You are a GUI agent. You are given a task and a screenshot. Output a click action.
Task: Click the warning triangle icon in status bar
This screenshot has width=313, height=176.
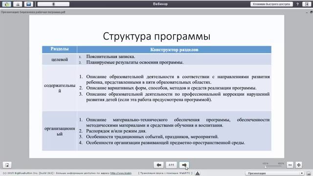(x=198, y=173)
